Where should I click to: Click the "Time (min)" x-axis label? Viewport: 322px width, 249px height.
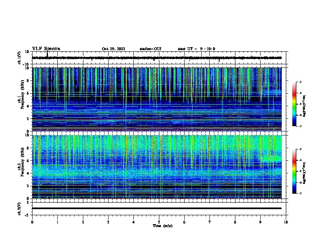(x=163, y=226)
